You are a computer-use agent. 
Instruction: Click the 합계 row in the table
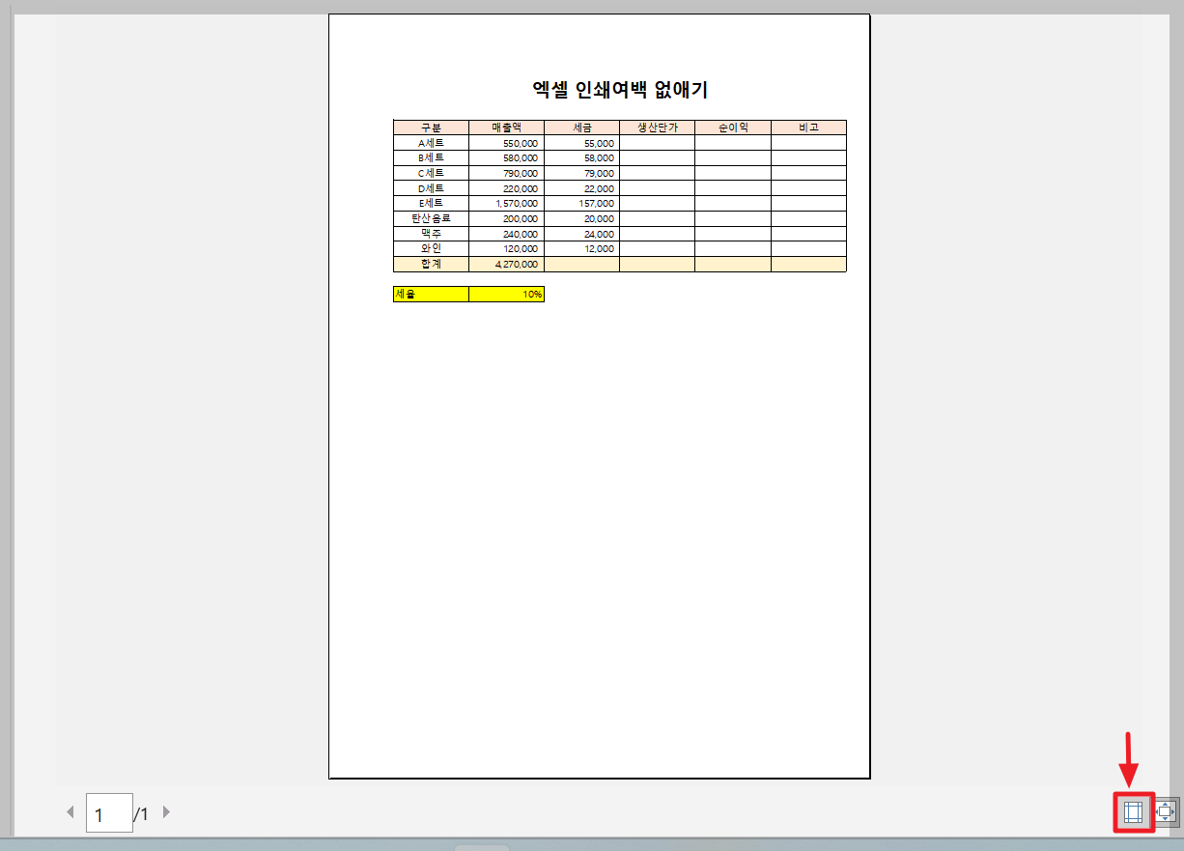click(x=430, y=263)
